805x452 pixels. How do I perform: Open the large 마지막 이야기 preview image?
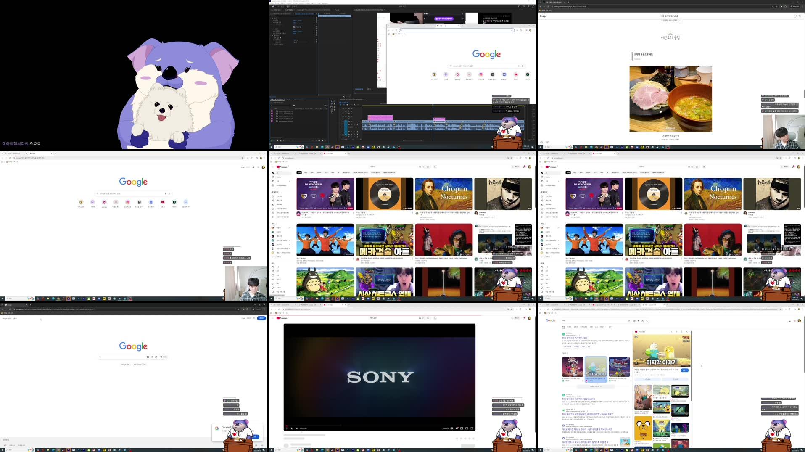pos(662,350)
